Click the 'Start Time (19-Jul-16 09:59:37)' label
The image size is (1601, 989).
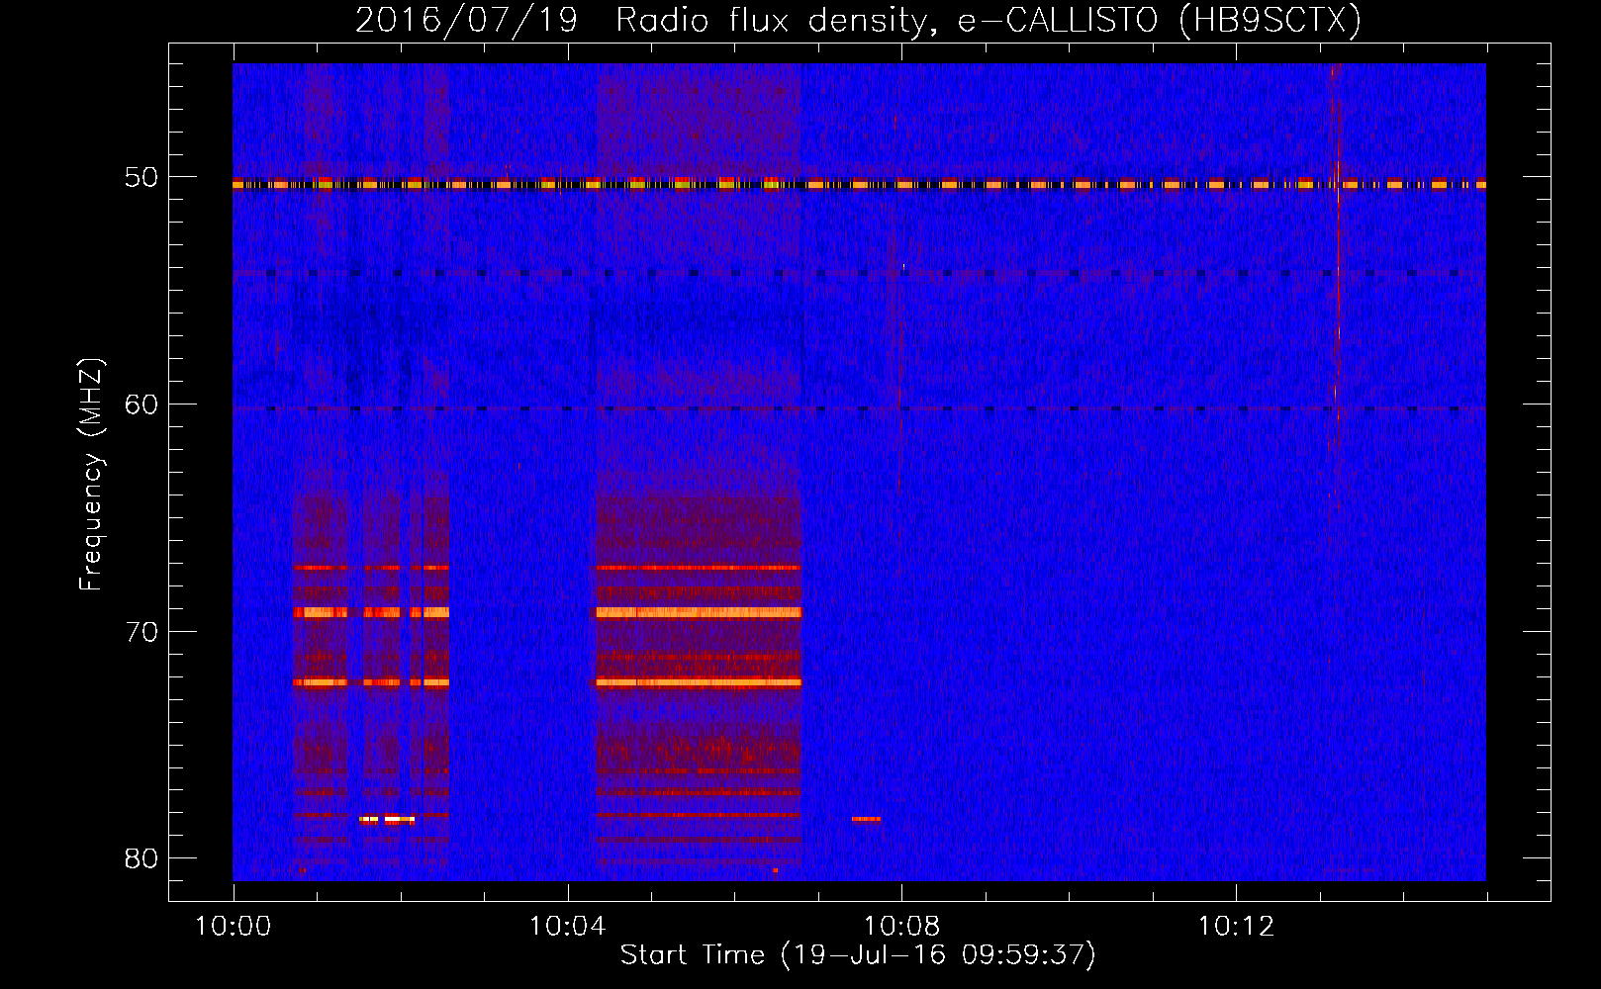pyautogui.click(x=858, y=955)
